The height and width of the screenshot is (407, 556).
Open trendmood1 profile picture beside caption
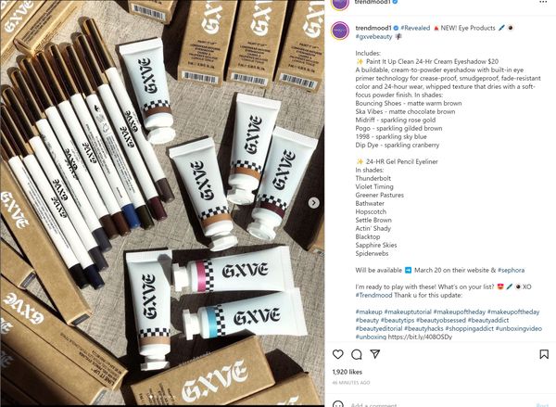click(340, 32)
